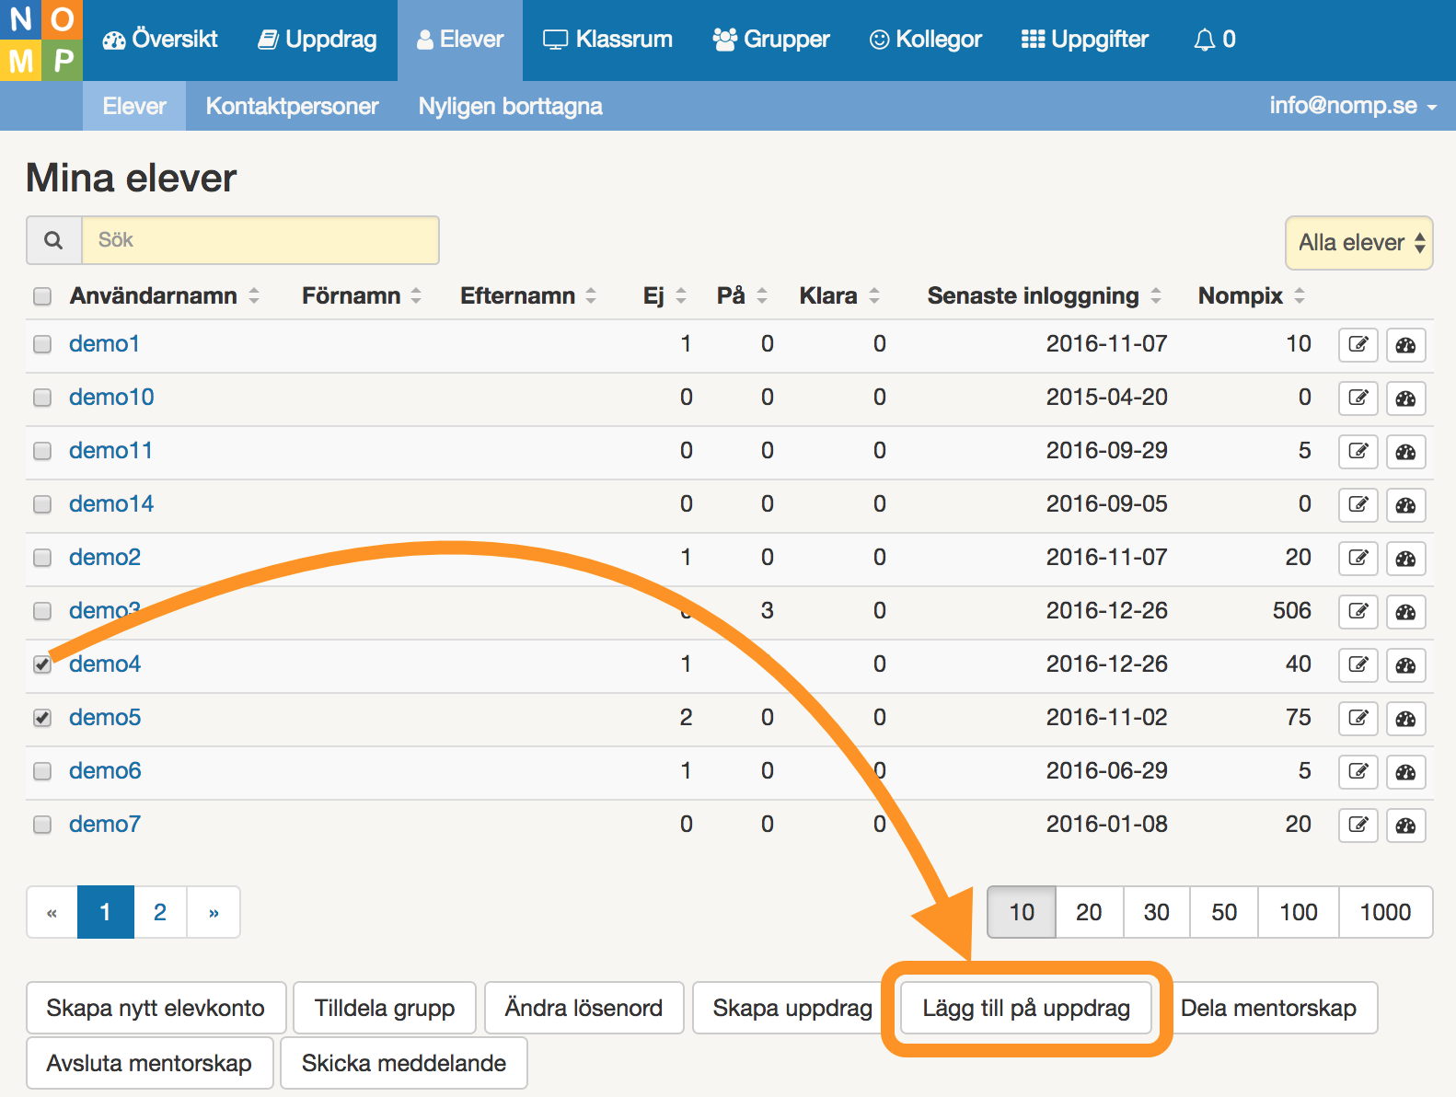Switch to the Kontaktpersoner tab
The image size is (1456, 1097).
292,106
